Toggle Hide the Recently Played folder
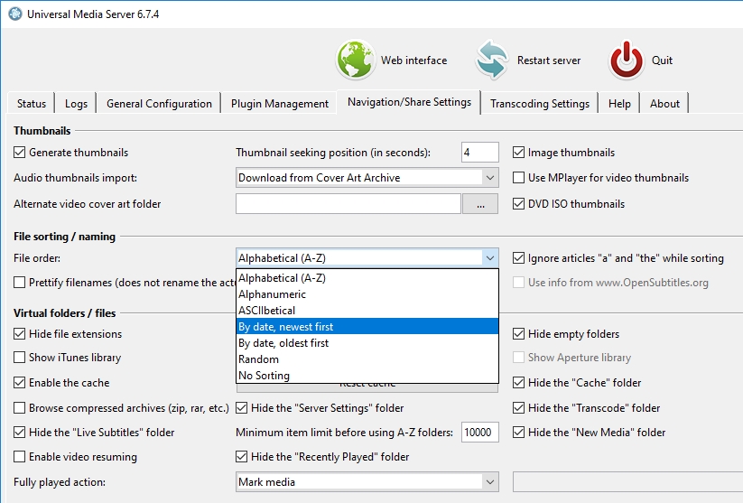 point(242,457)
